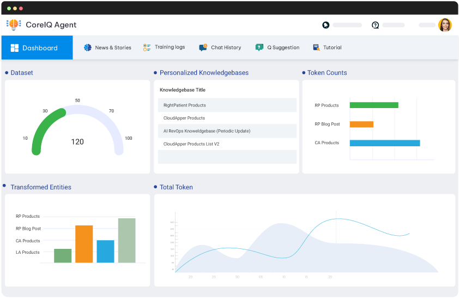
Task: Click CA Products label in Token Counts
Action: coord(327,142)
